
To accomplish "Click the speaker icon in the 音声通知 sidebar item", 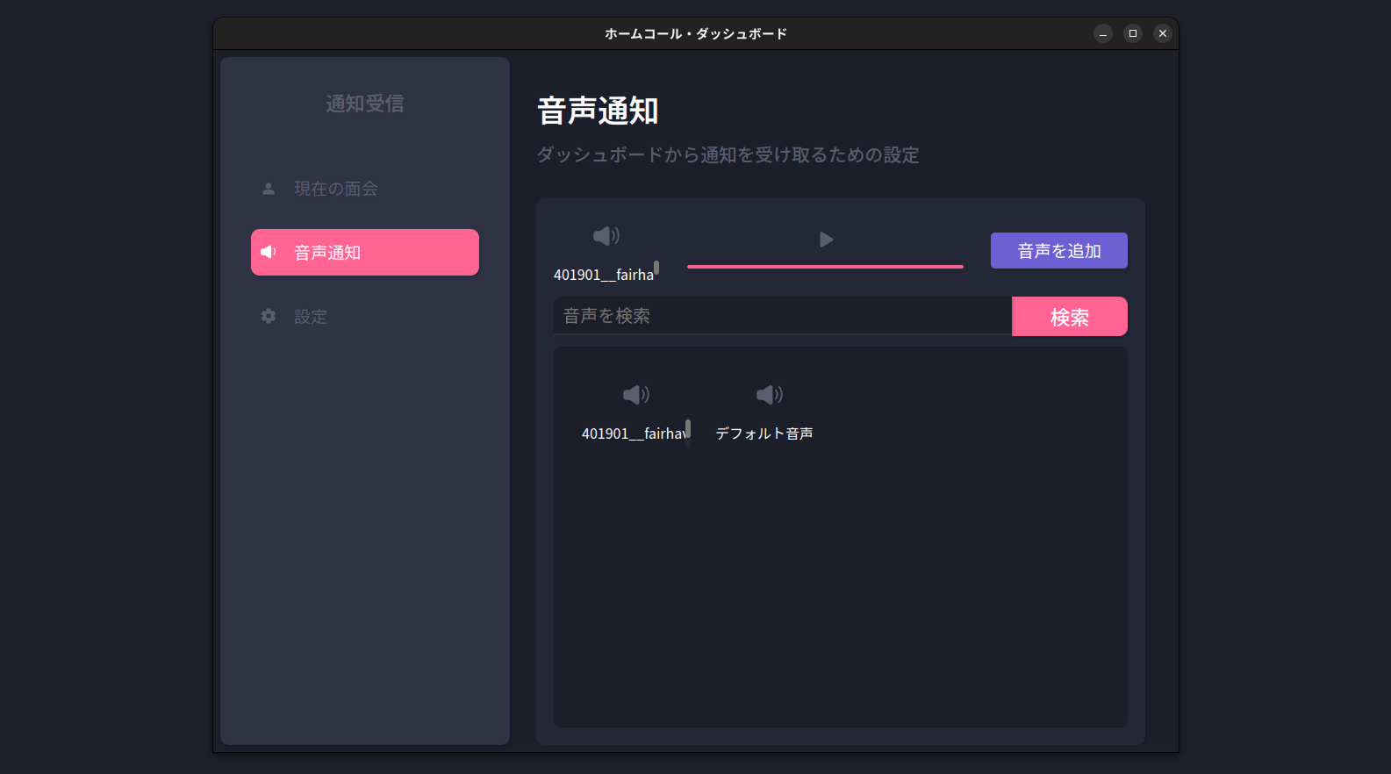I will point(269,253).
